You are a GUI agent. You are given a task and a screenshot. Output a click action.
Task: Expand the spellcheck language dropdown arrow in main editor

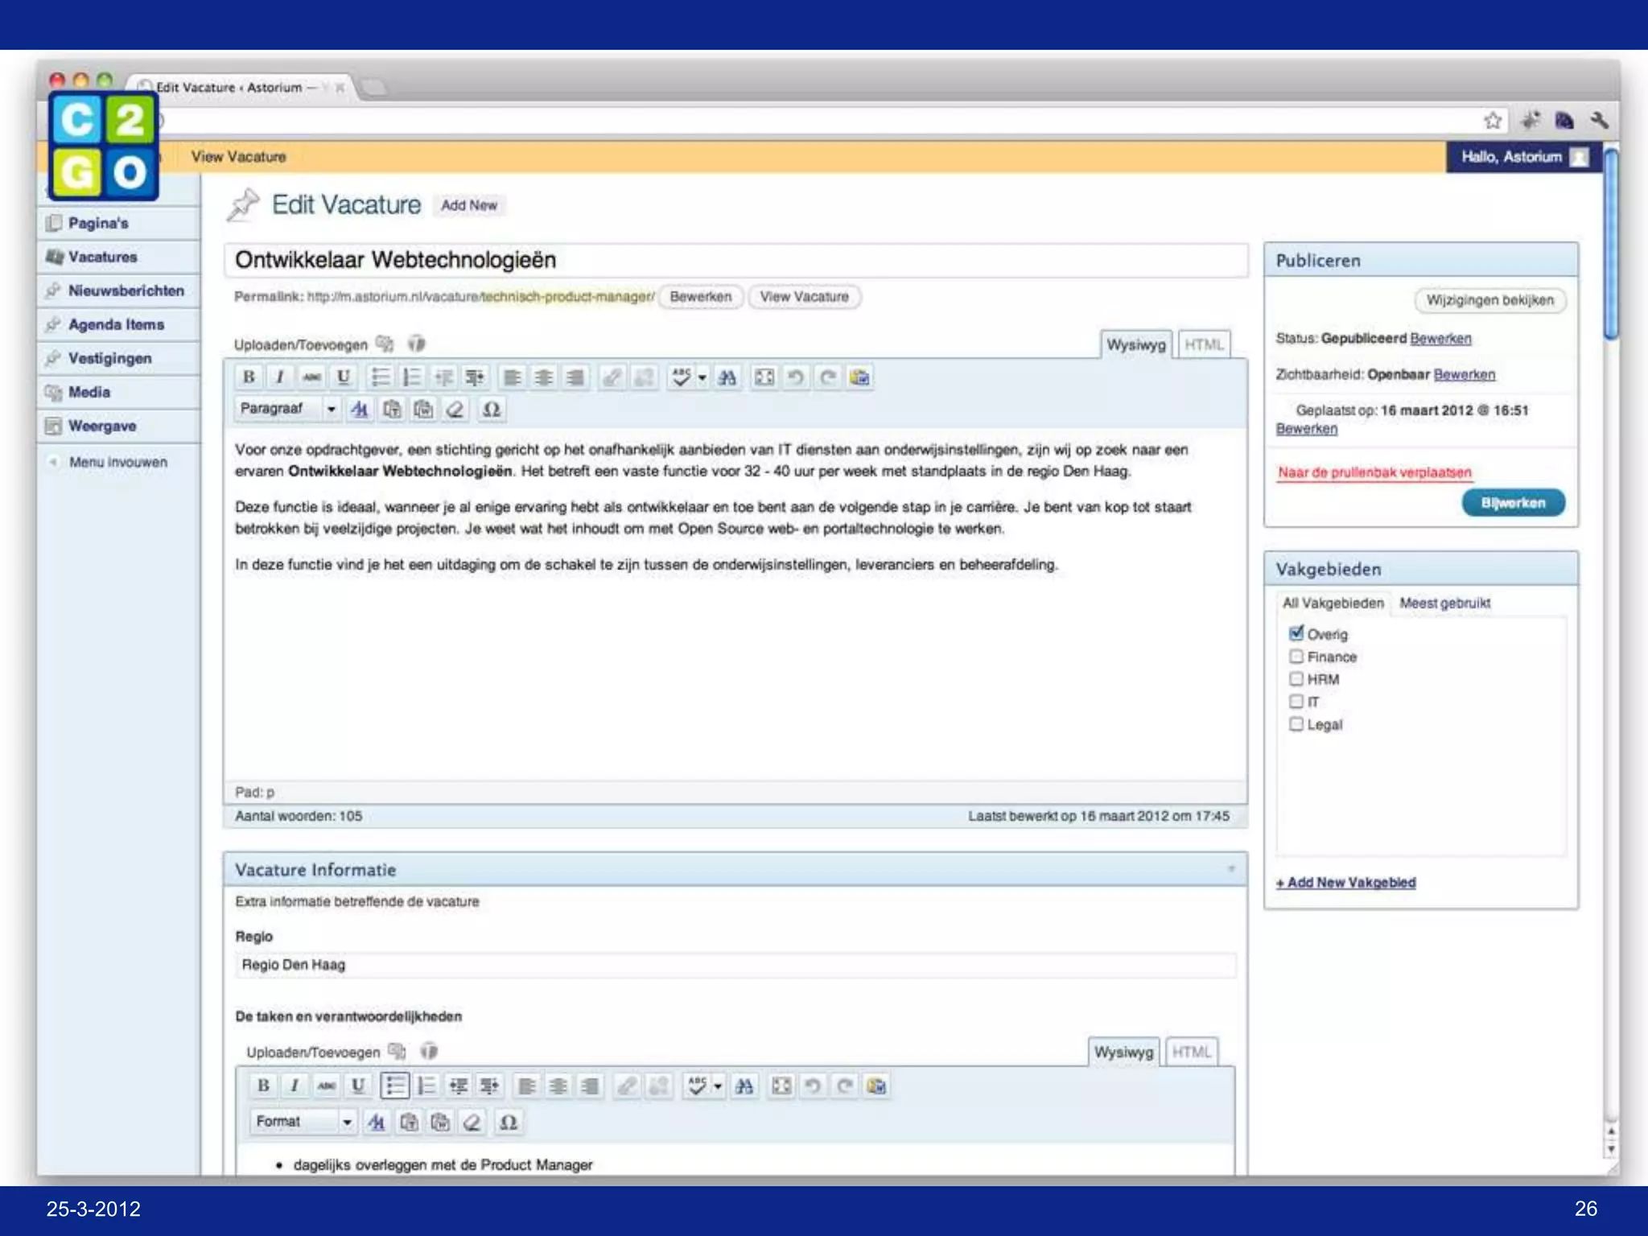coord(702,377)
